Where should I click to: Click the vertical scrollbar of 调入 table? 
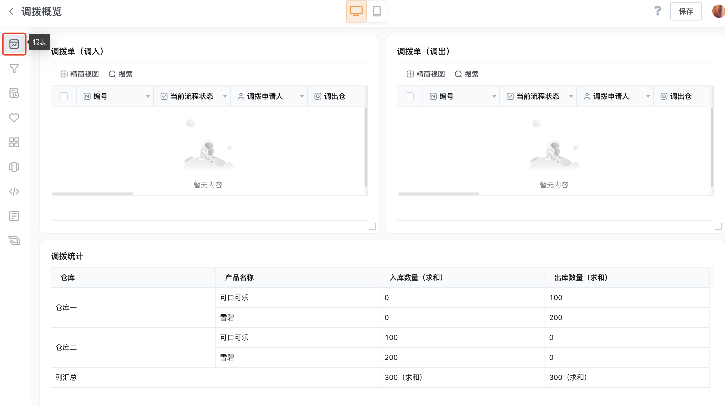(365, 147)
